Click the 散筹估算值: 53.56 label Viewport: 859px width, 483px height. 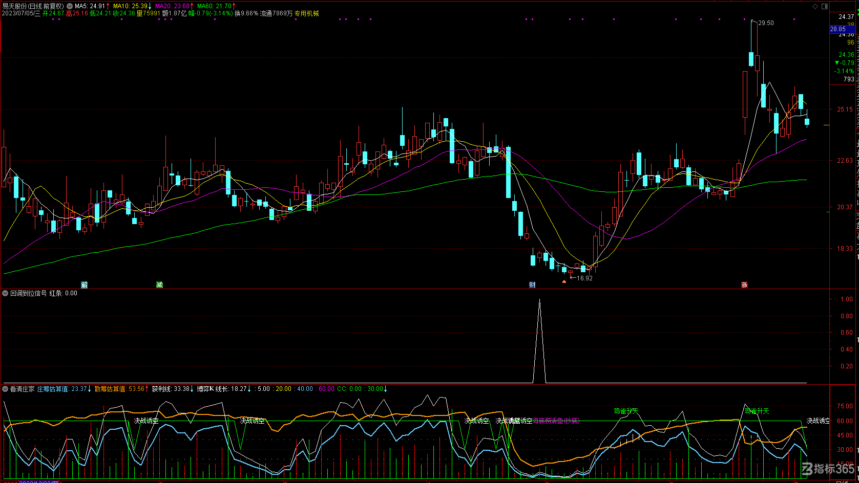[x=120, y=389]
